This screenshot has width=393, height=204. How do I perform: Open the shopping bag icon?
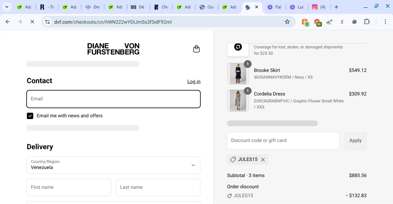coord(196,49)
